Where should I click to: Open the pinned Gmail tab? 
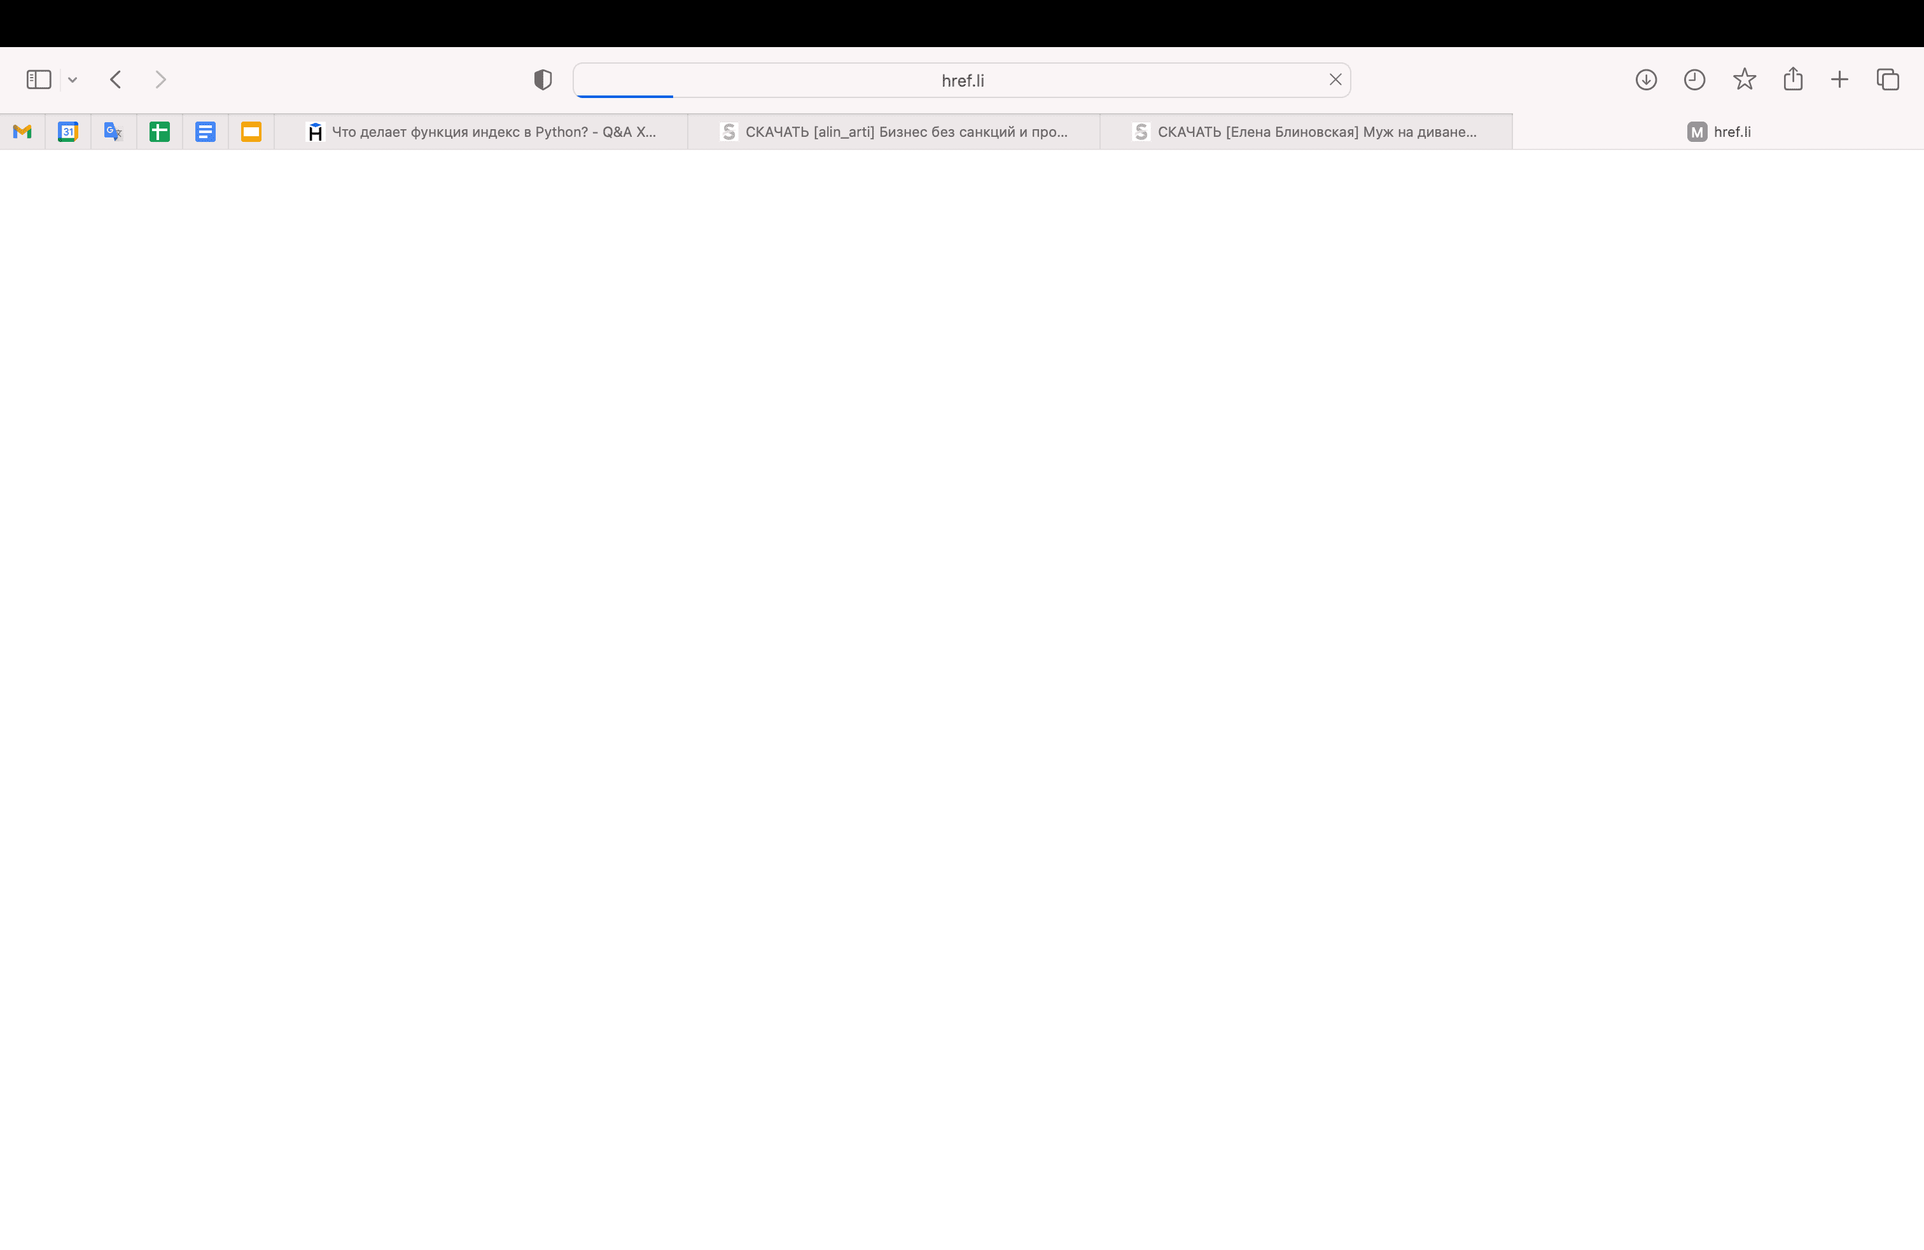coord(23,132)
